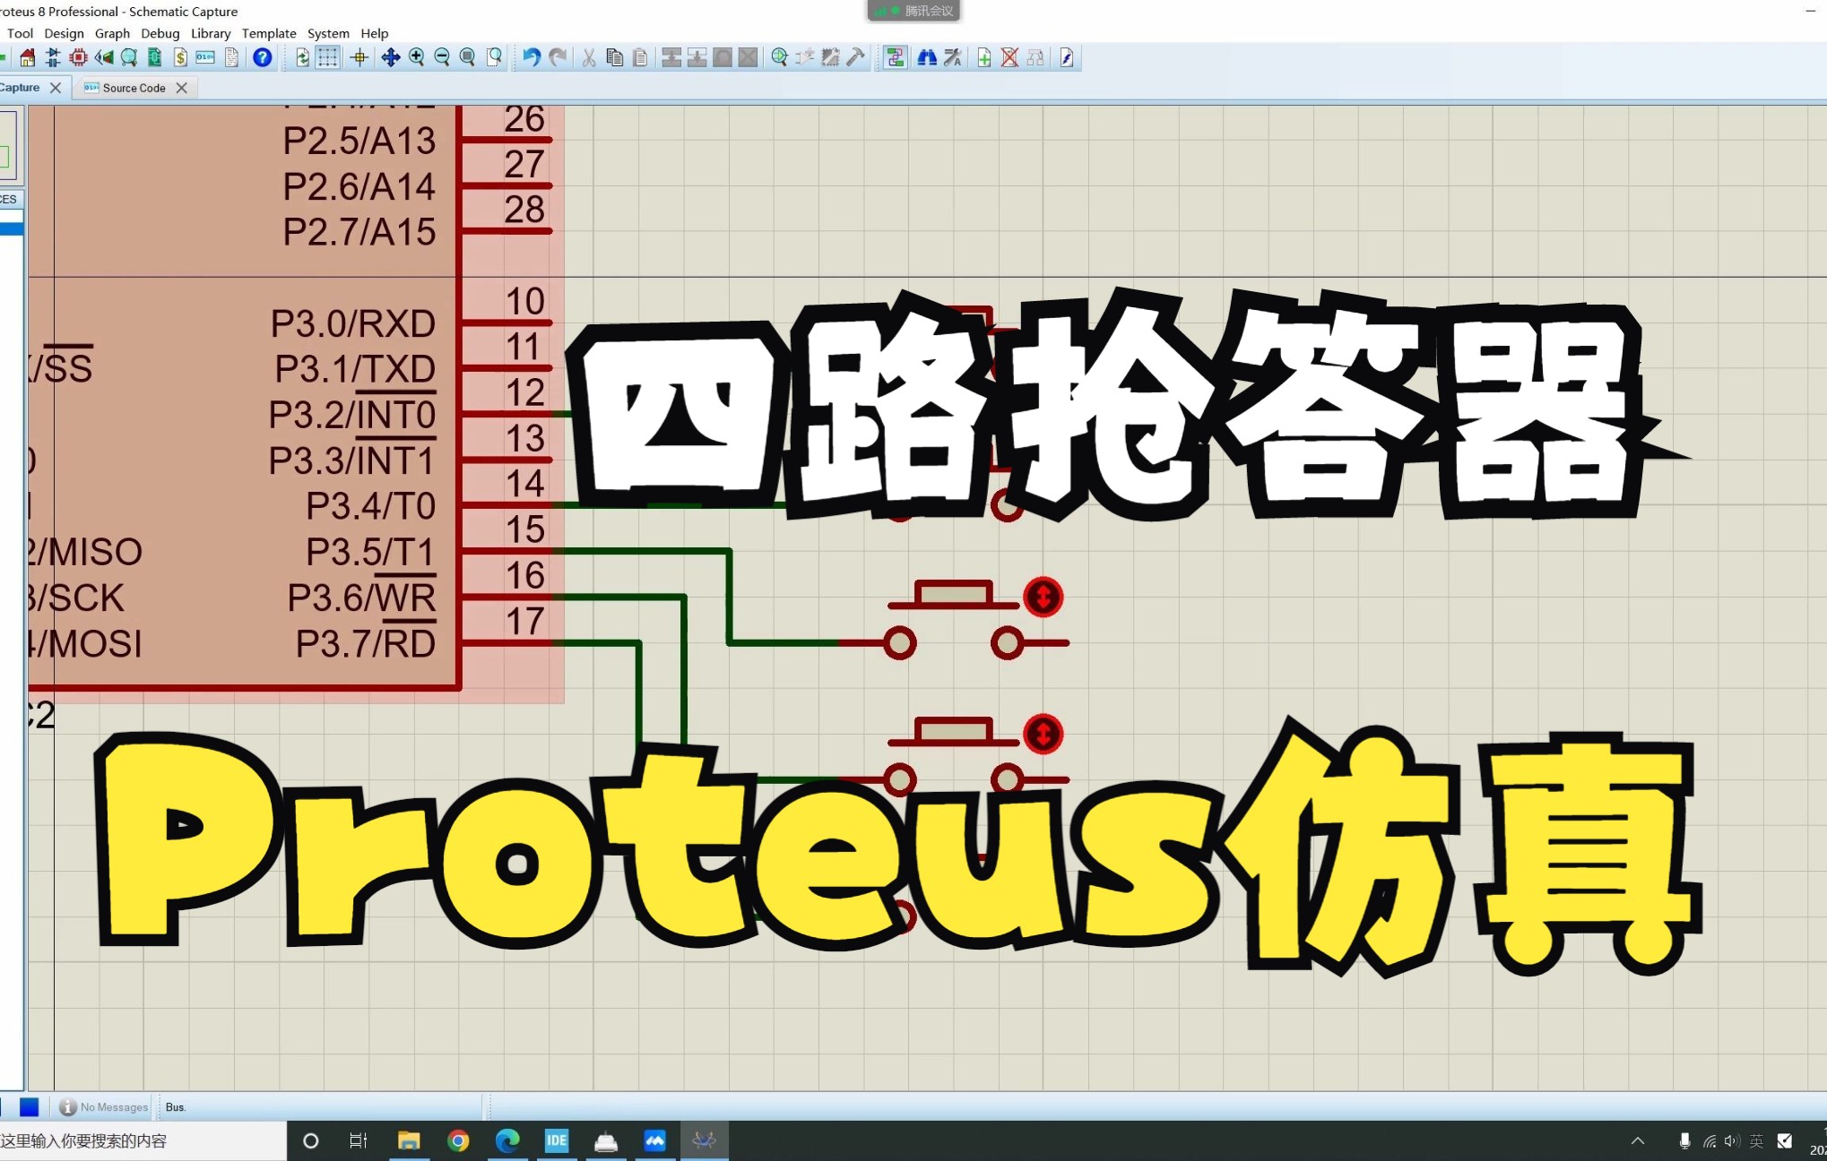Zoom out with the minus magnifier

click(442, 58)
